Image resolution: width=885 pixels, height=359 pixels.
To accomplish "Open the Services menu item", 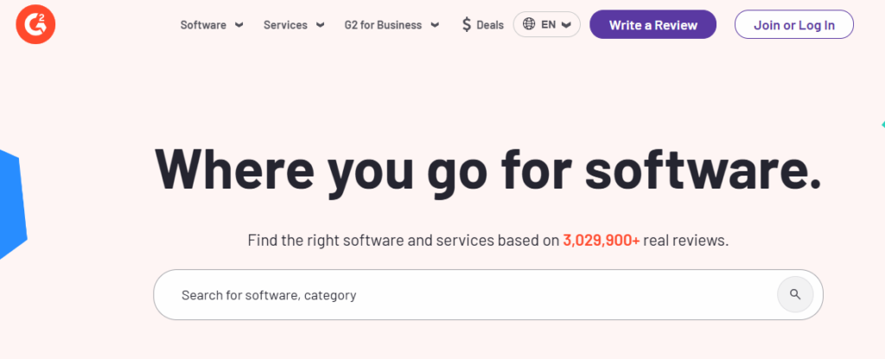I will click(x=285, y=25).
